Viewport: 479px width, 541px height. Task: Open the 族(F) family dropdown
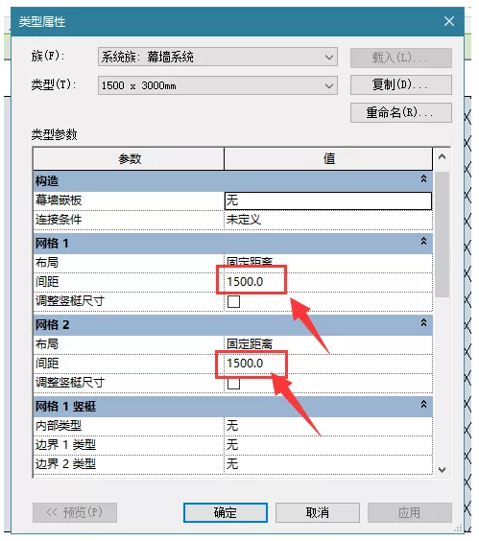coord(218,57)
